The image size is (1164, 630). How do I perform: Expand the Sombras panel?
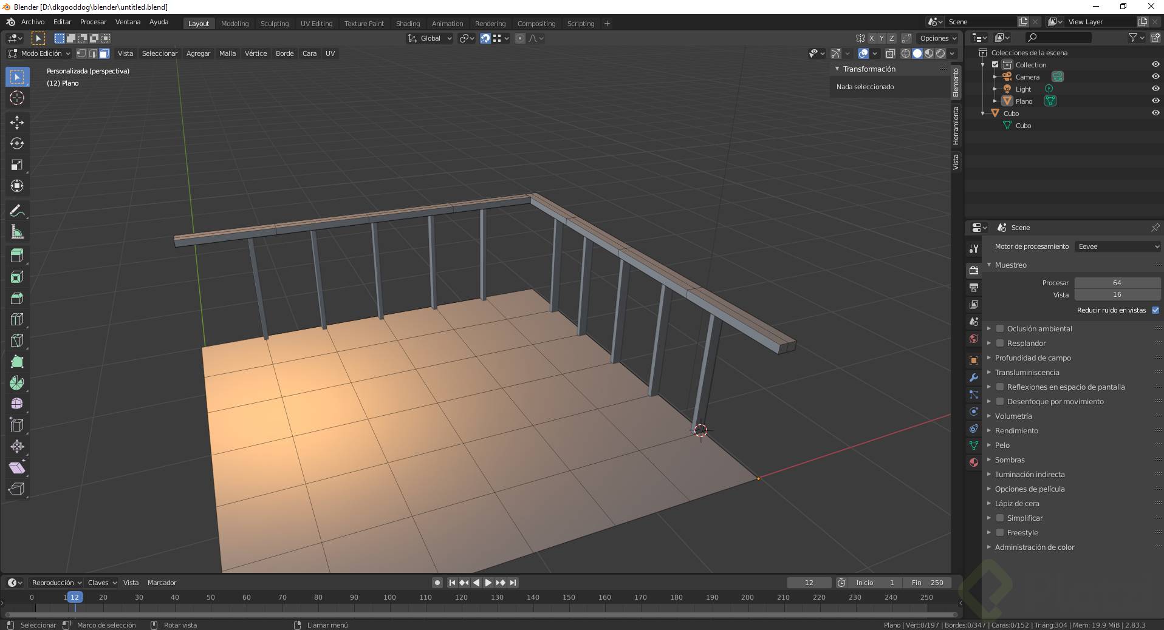pyautogui.click(x=1010, y=460)
